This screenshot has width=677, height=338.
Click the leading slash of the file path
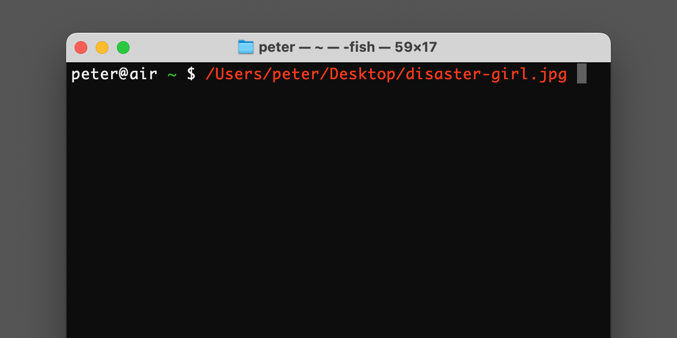[210, 74]
